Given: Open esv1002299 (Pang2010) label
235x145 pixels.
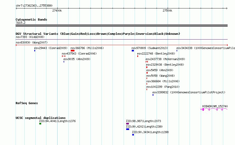Looking at the screenshot, I should pyautogui.click(x=163, y=87).
